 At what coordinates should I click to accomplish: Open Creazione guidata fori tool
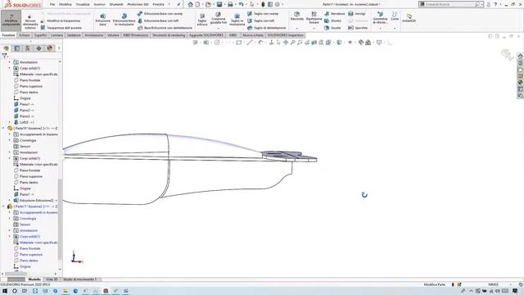click(219, 18)
